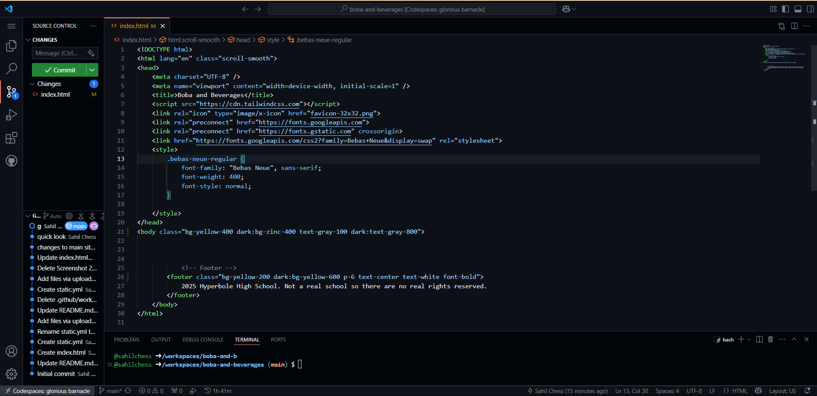This screenshot has height=396, width=817.
Task: Fetch from all remotes in graph header
Action: click(81, 216)
